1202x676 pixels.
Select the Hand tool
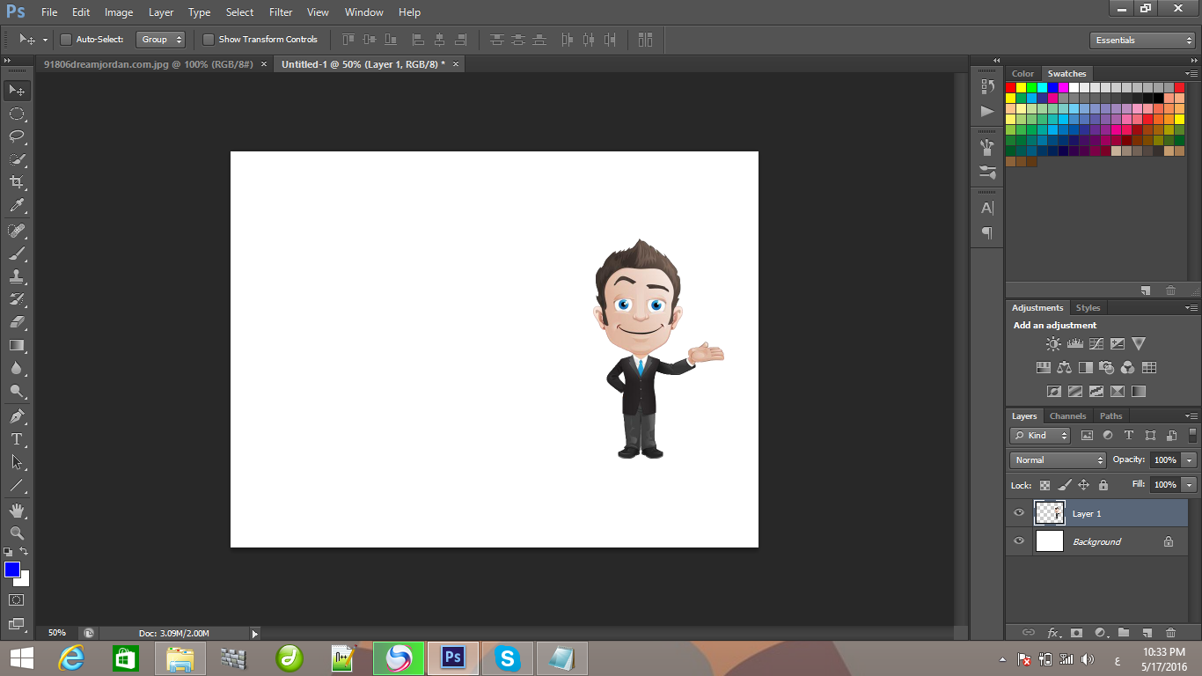pos(16,510)
